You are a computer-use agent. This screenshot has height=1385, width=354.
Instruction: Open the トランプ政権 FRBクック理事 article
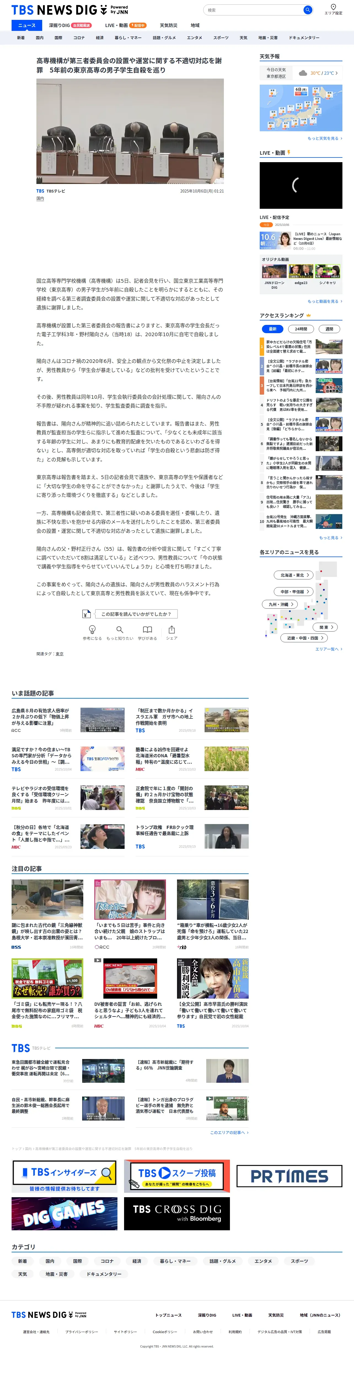(192, 836)
